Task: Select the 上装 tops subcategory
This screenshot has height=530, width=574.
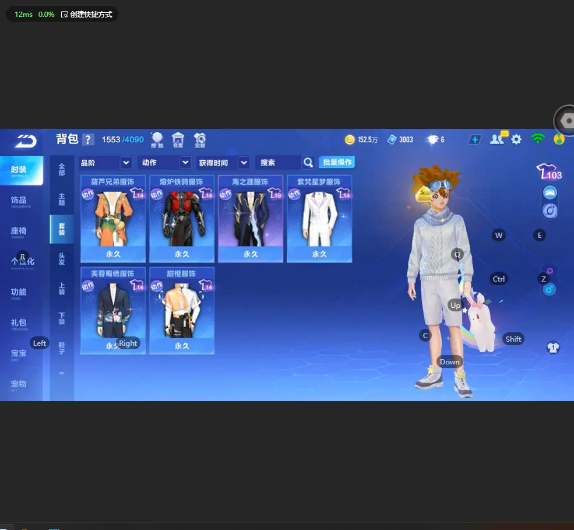Action: (x=62, y=289)
